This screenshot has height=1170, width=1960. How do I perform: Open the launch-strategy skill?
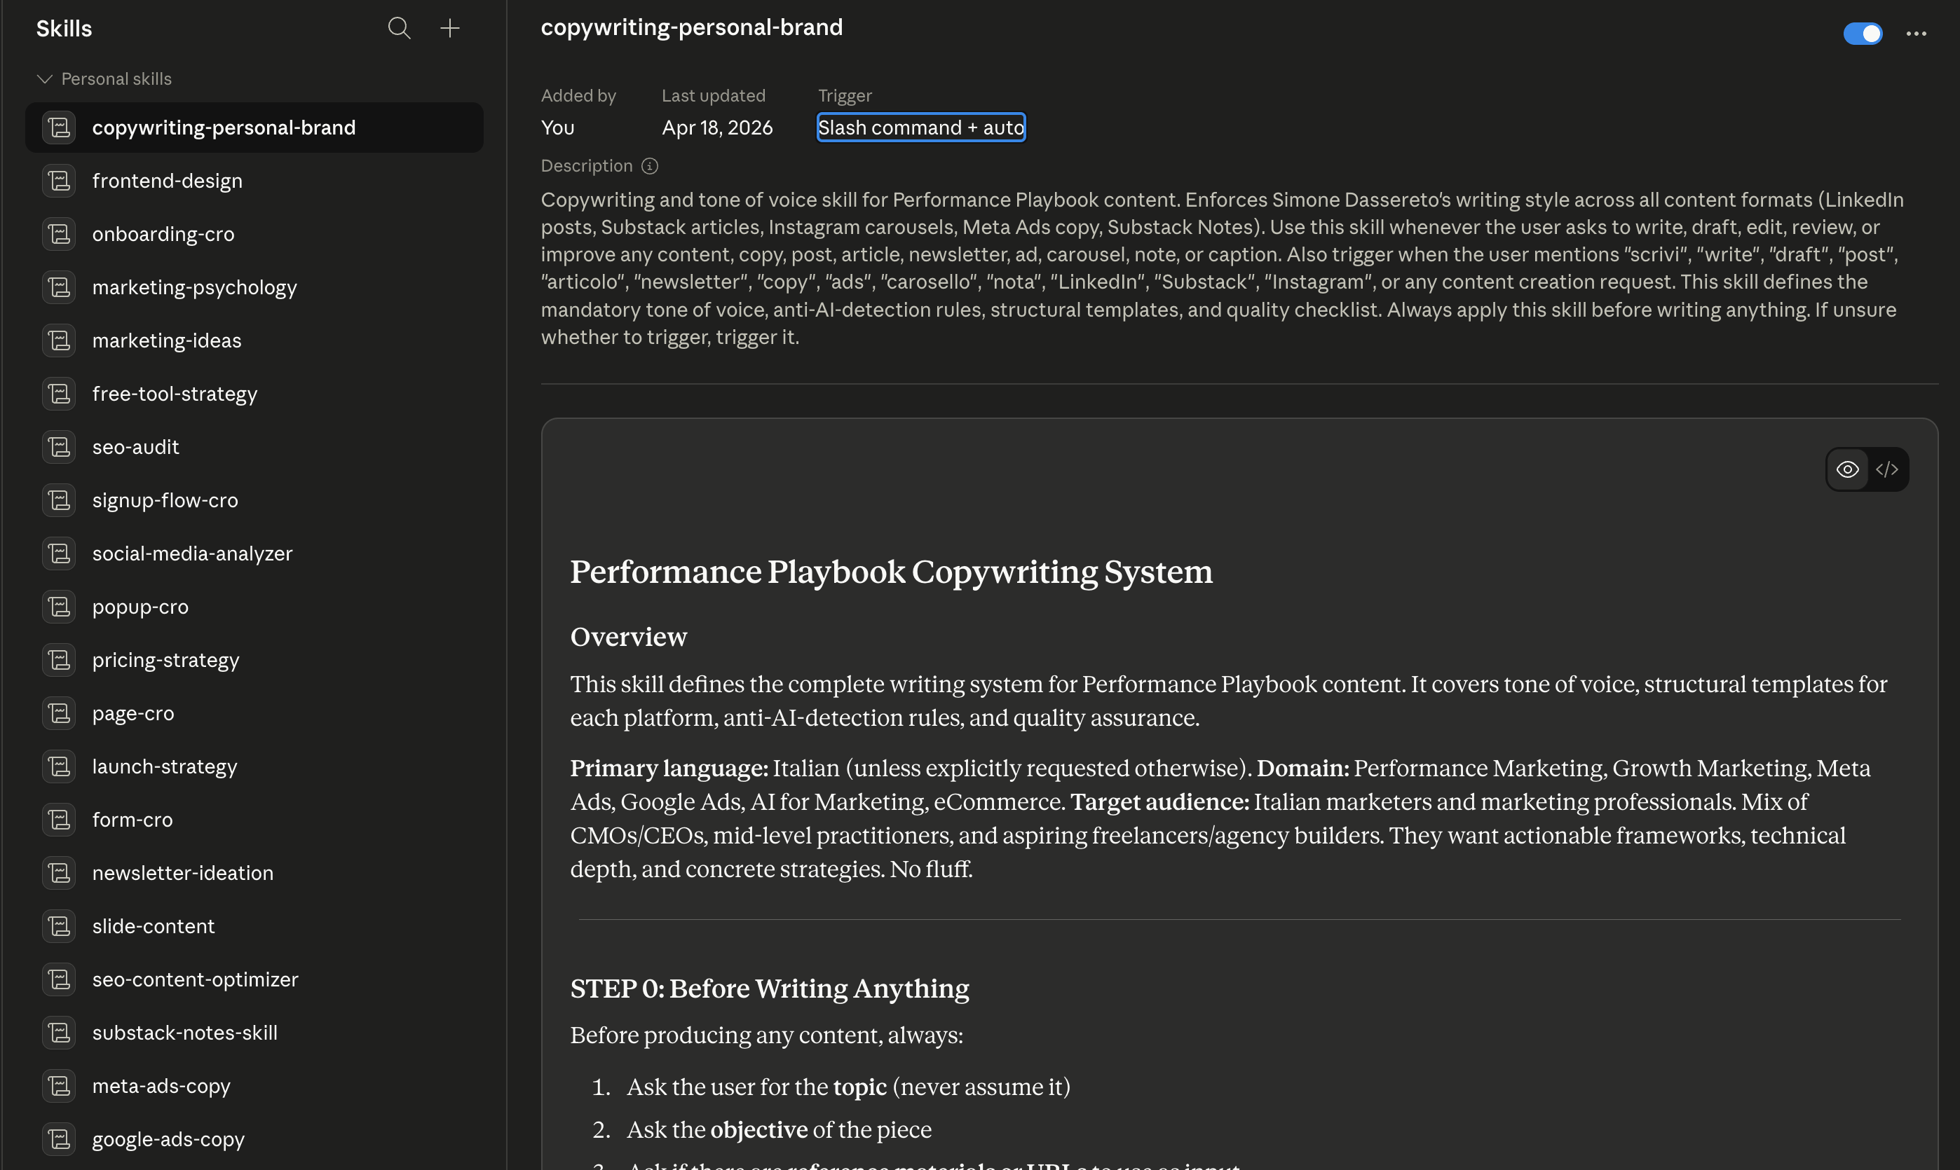[x=254, y=766]
